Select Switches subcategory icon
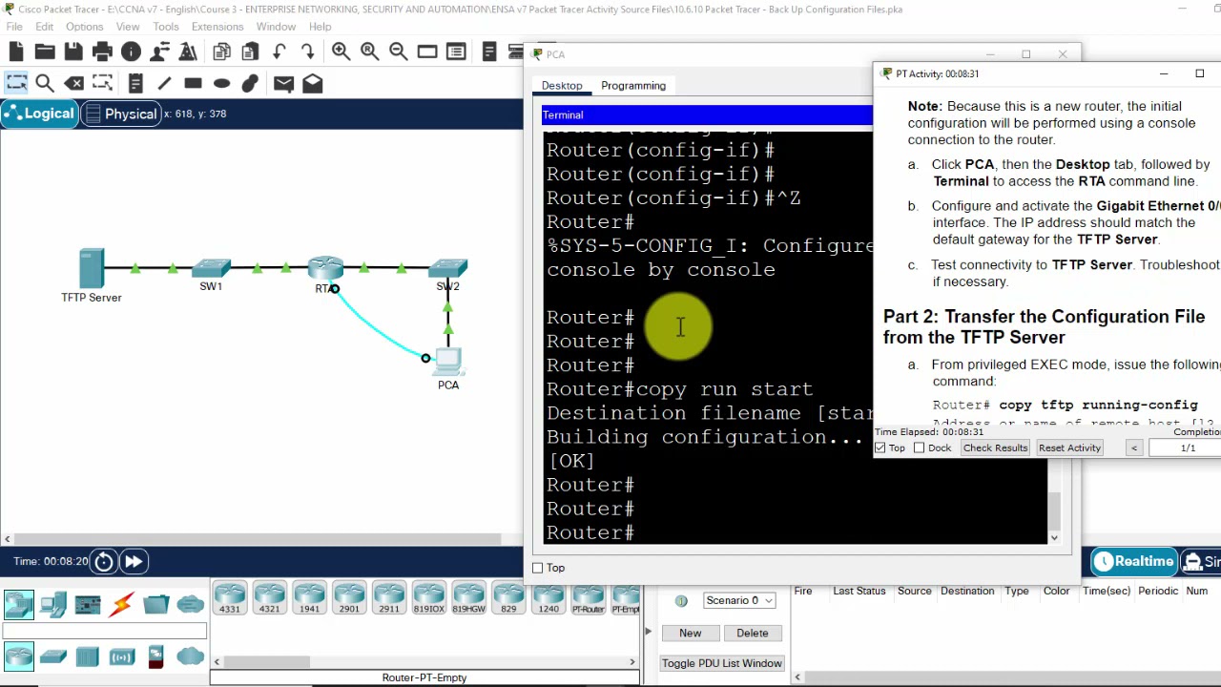1221x687 pixels. (x=53, y=656)
